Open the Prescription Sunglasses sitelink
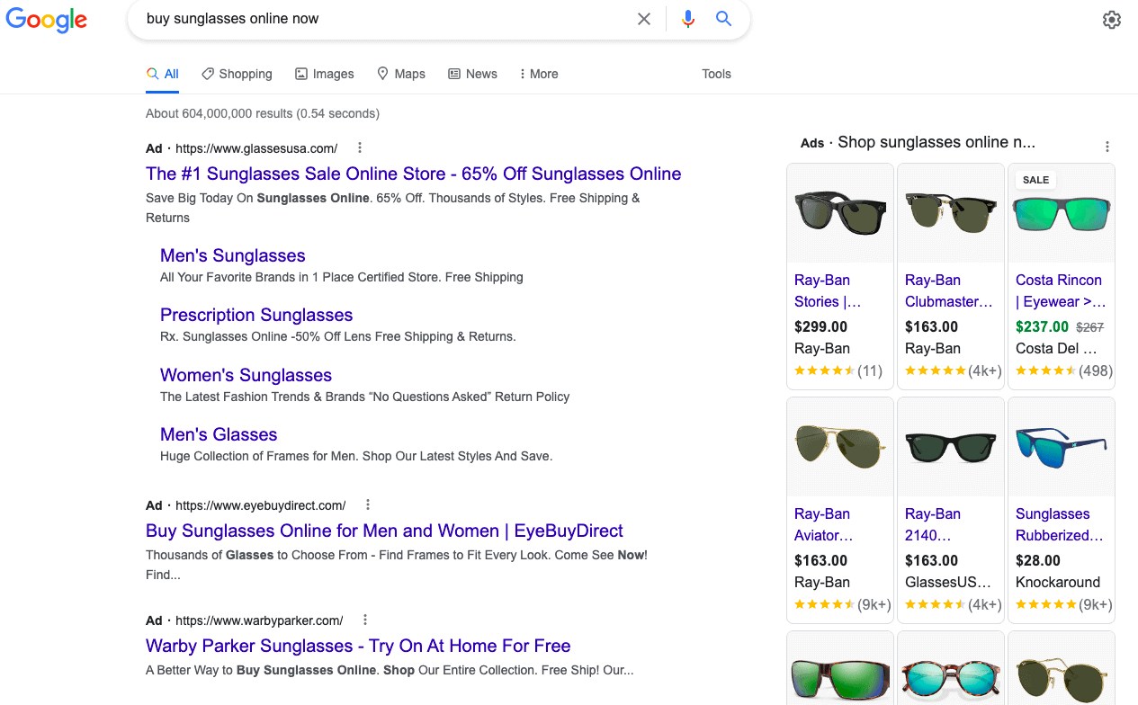 click(x=256, y=315)
